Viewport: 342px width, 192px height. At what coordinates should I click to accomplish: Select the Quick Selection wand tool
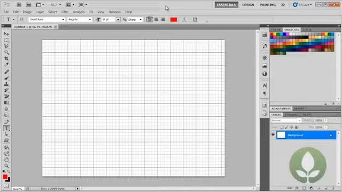6,52
